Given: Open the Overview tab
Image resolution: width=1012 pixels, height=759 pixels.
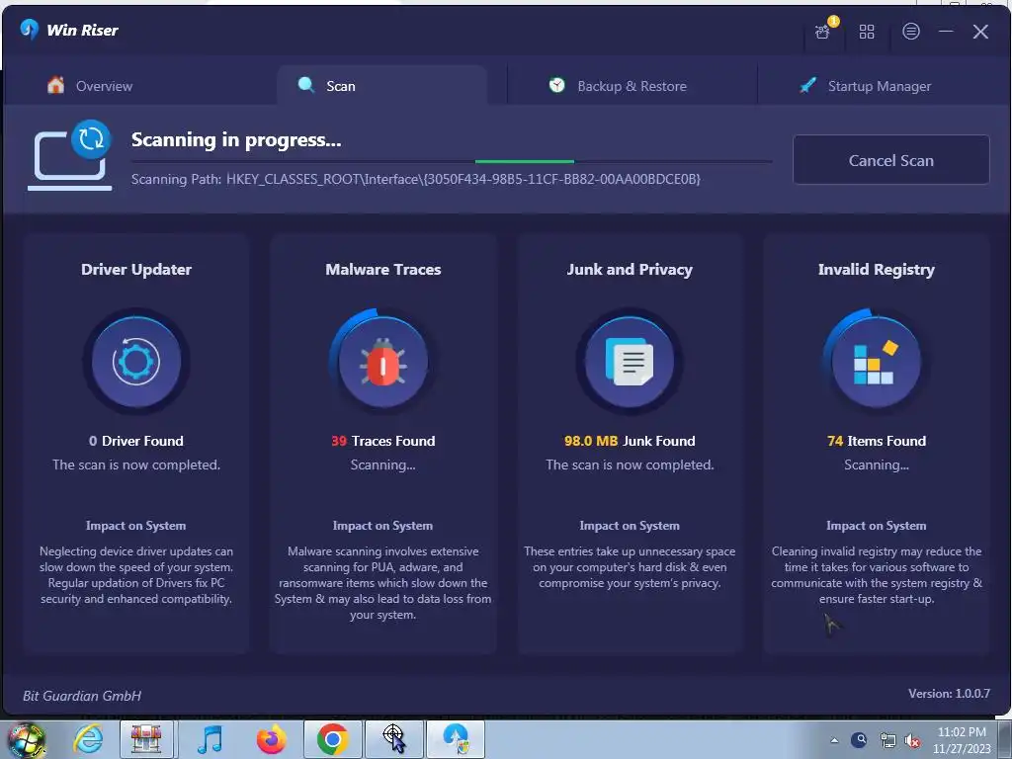Looking at the screenshot, I should coord(90,86).
